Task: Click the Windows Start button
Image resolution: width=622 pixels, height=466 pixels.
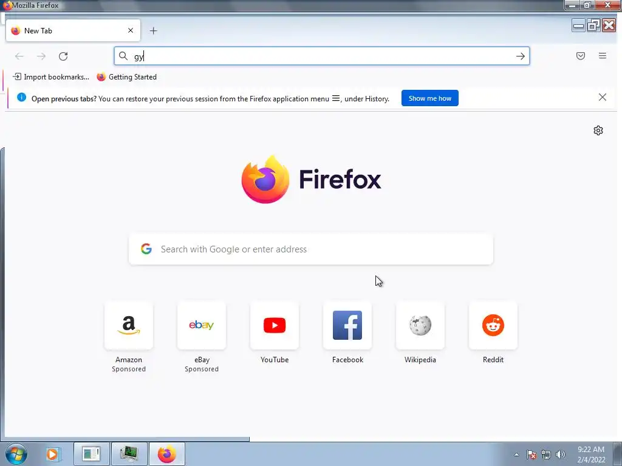Action: point(16,454)
